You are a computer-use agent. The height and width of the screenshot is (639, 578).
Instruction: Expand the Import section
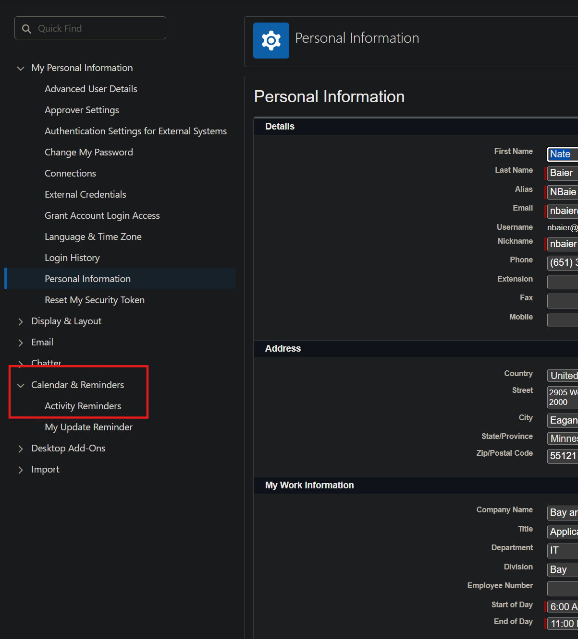(x=21, y=470)
